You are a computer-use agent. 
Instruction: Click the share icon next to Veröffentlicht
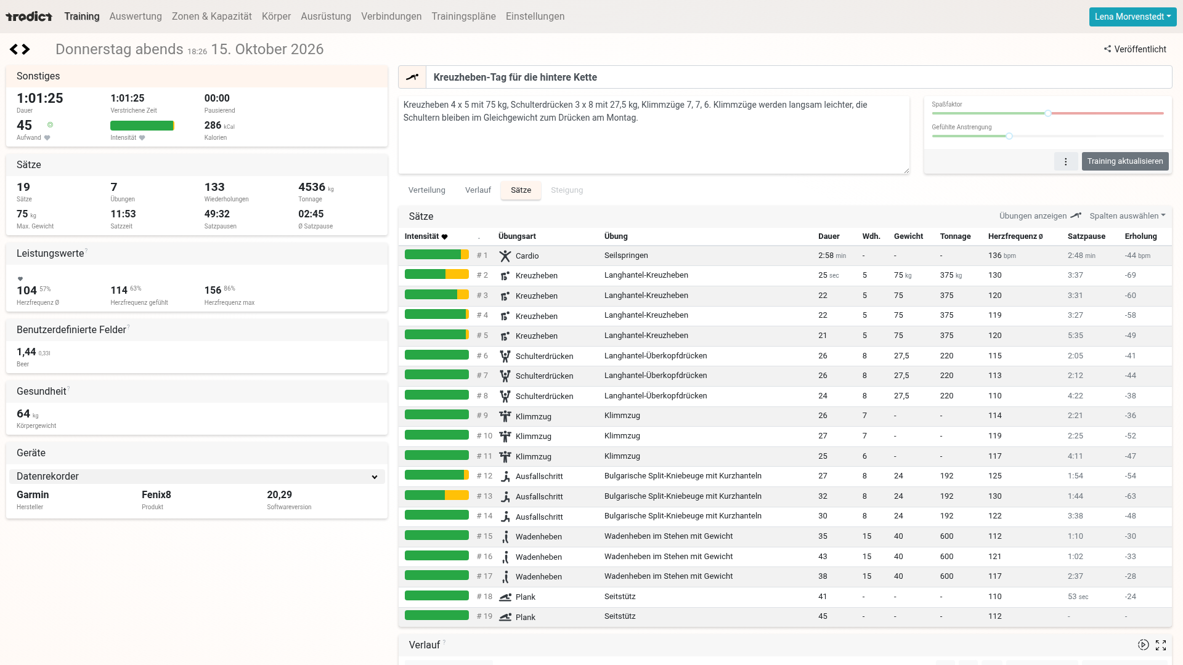coord(1107,49)
